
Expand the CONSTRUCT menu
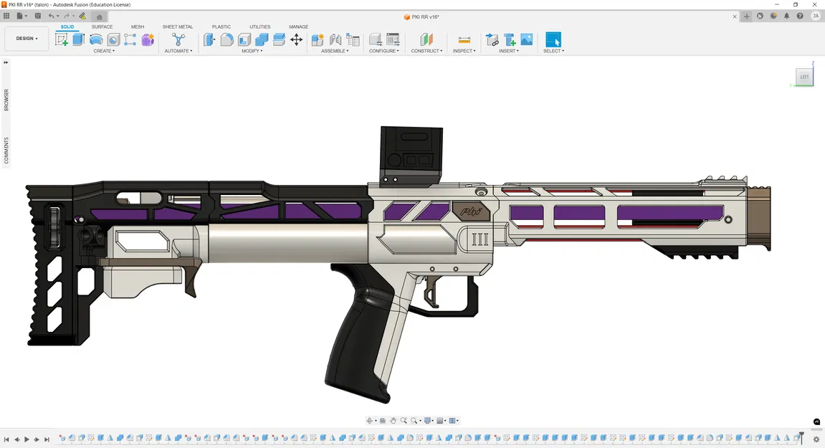click(x=426, y=51)
